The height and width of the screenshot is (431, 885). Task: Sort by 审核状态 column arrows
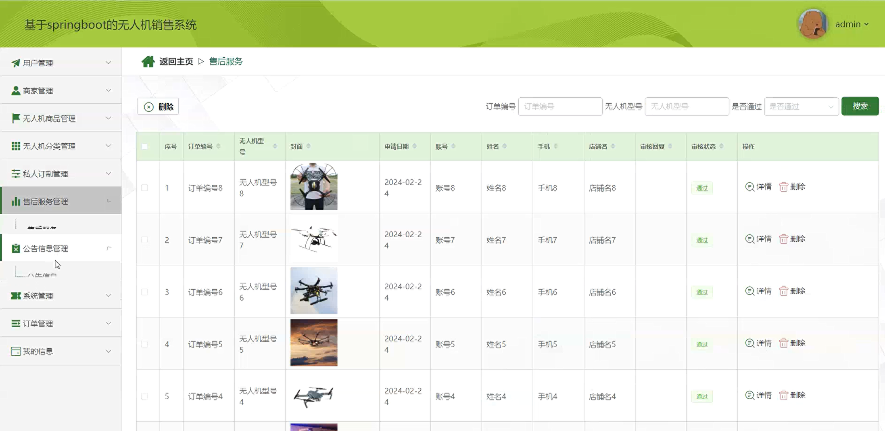click(x=721, y=146)
